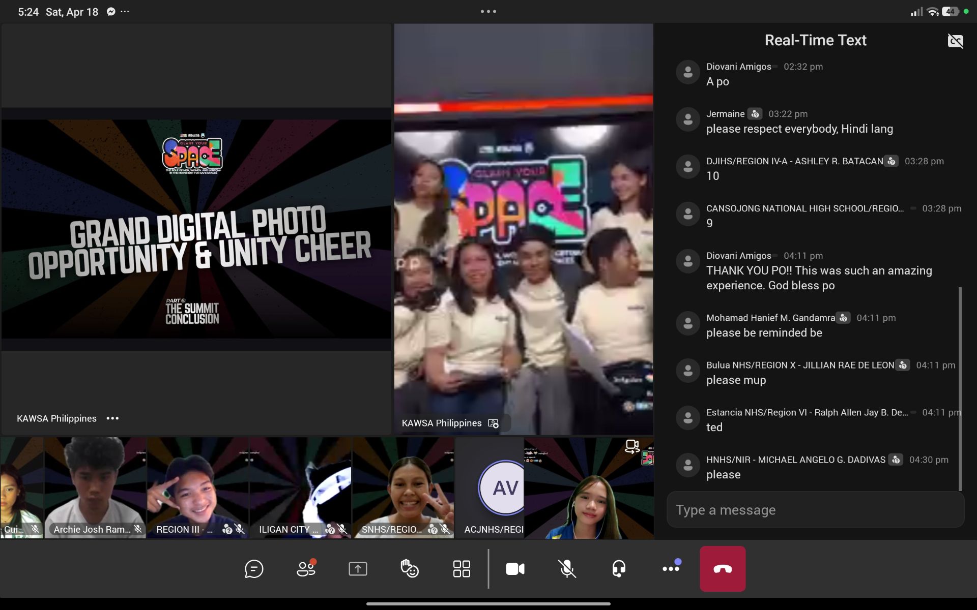Tap sender name Diovani Amigos at 02:32 pm

(x=739, y=67)
